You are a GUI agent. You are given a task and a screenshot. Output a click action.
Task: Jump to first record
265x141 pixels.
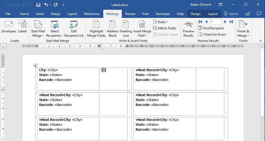(x=200, y=22)
